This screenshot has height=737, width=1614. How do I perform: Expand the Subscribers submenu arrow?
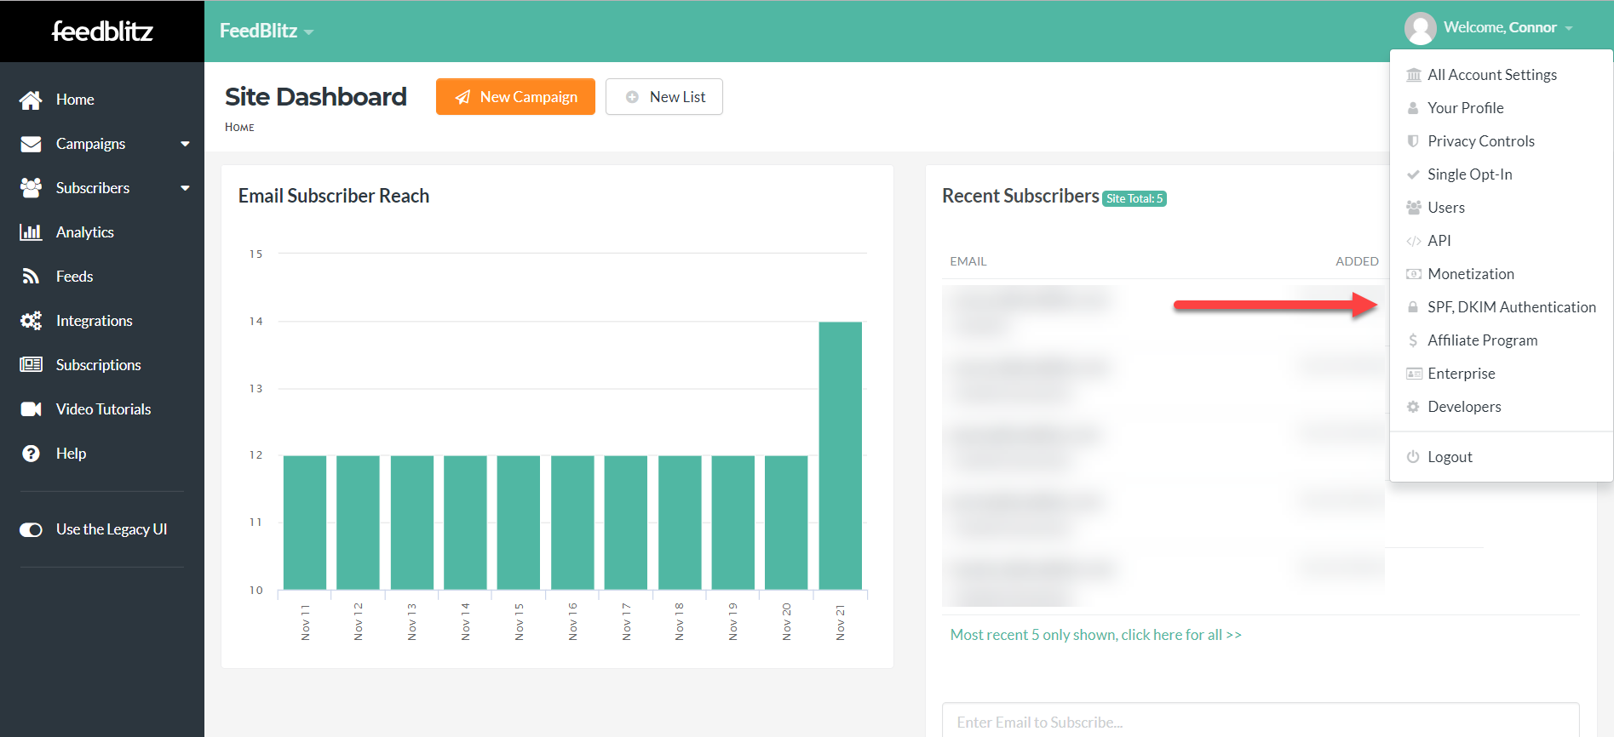click(x=185, y=188)
